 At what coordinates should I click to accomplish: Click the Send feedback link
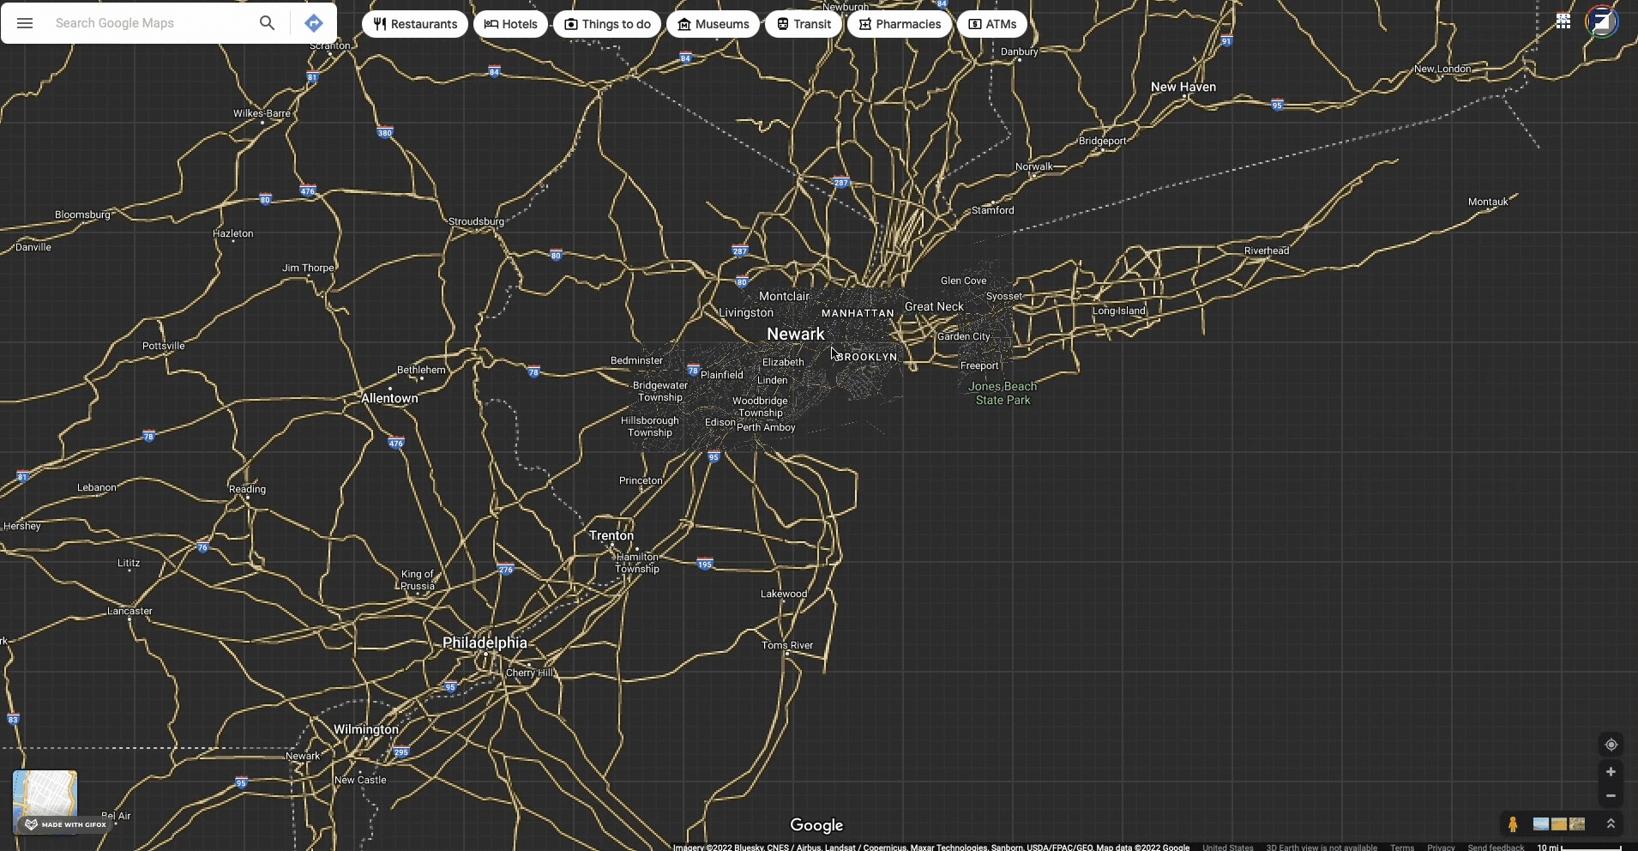(1496, 847)
